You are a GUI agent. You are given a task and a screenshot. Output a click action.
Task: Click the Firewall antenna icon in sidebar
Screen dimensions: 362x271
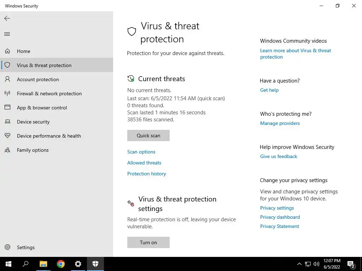[x=7, y=93]
